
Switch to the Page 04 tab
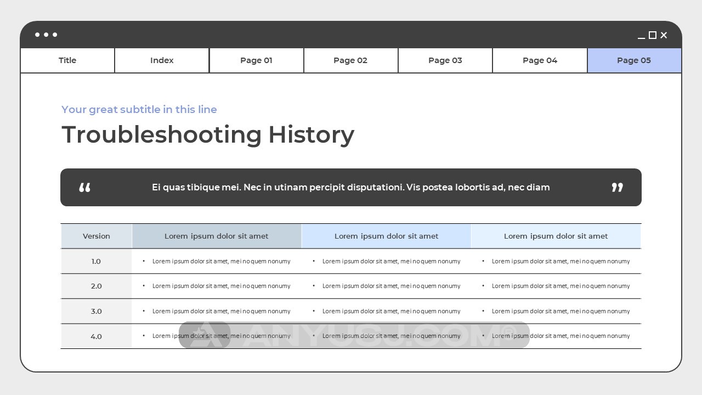[540, 60]
